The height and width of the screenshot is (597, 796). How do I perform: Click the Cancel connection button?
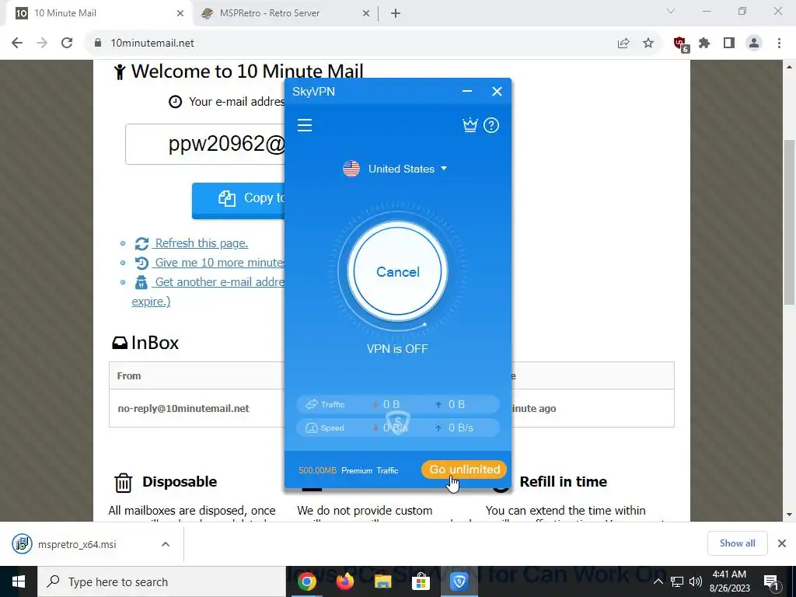[x=397, y=271]
